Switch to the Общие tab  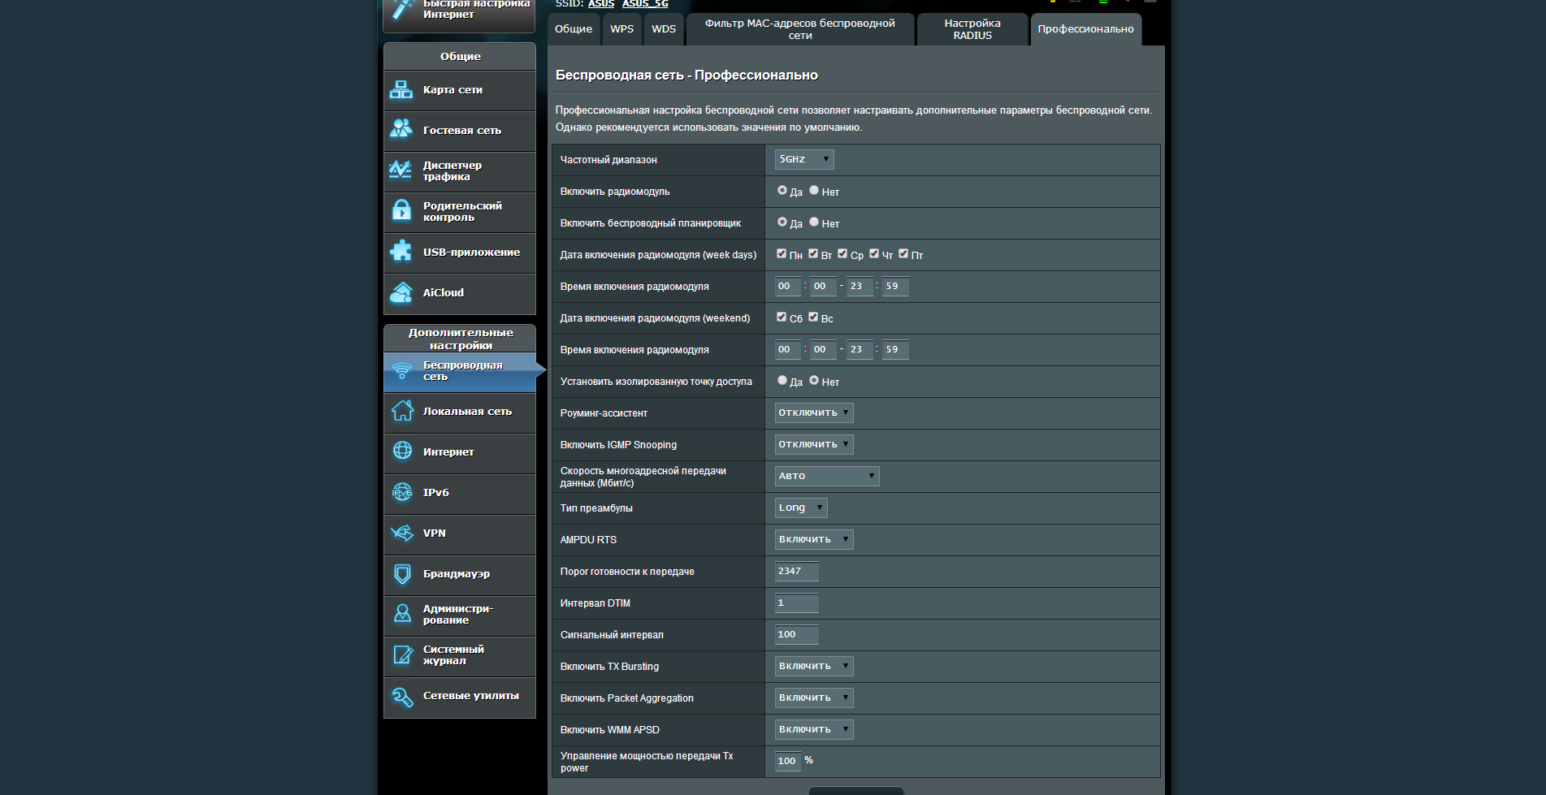coord(574,29)
